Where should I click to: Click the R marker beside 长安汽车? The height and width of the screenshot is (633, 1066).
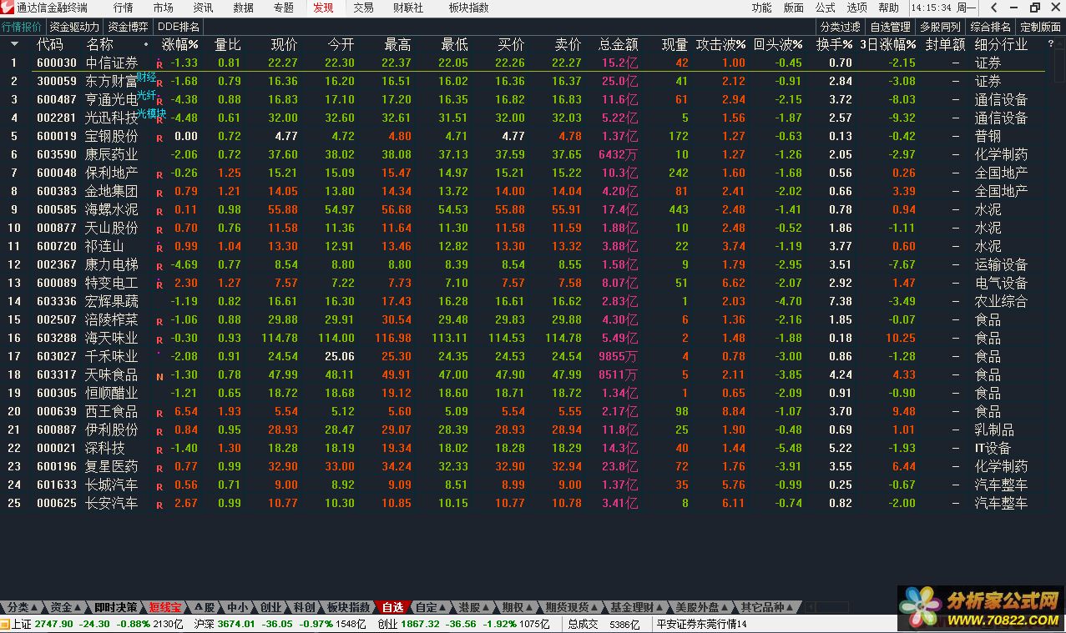click(x=159, y=505)
